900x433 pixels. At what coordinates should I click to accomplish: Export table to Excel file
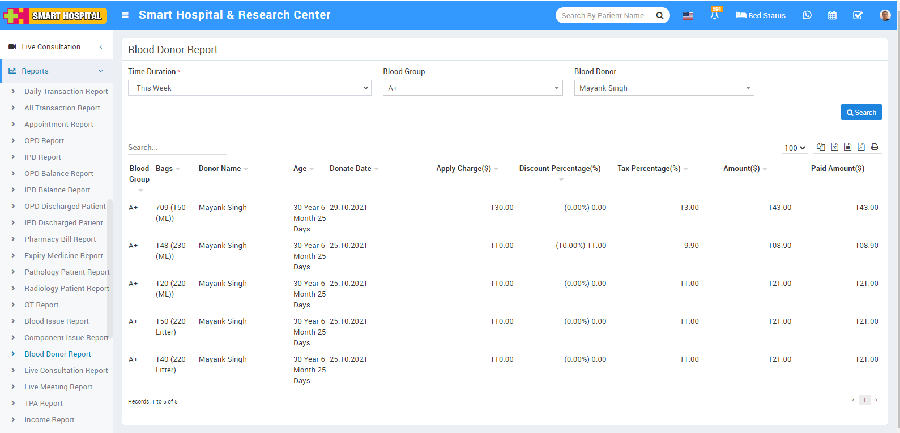click(x=834, y=147)
